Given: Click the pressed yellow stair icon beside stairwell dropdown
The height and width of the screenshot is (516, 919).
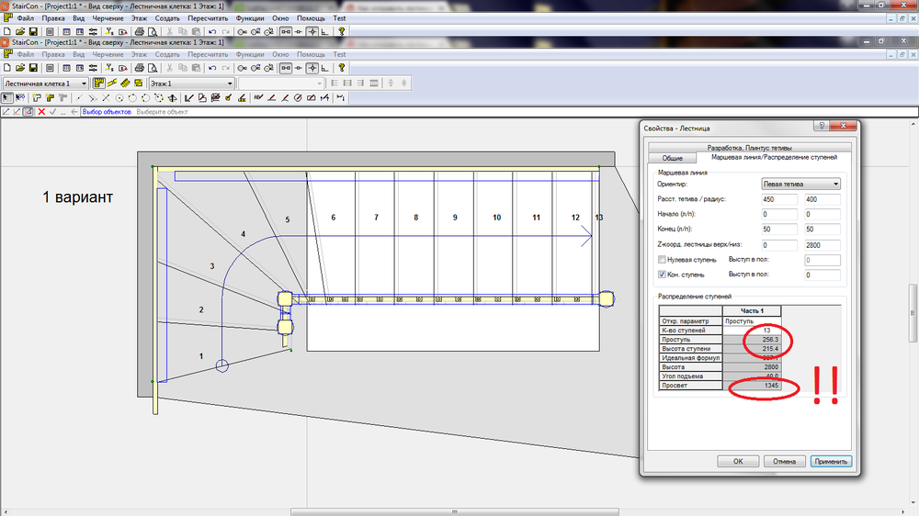Looking at the screenshot, I should pyautogui.click(x=98, y=84).
